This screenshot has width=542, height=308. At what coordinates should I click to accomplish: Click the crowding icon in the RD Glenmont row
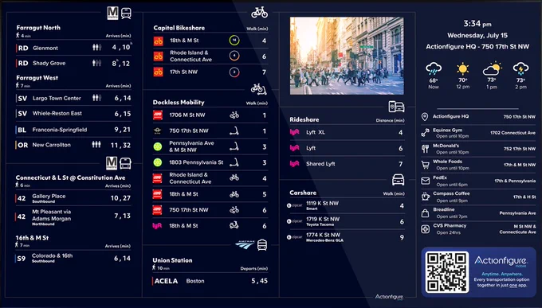pyautogui.click(x=96, y=47)
